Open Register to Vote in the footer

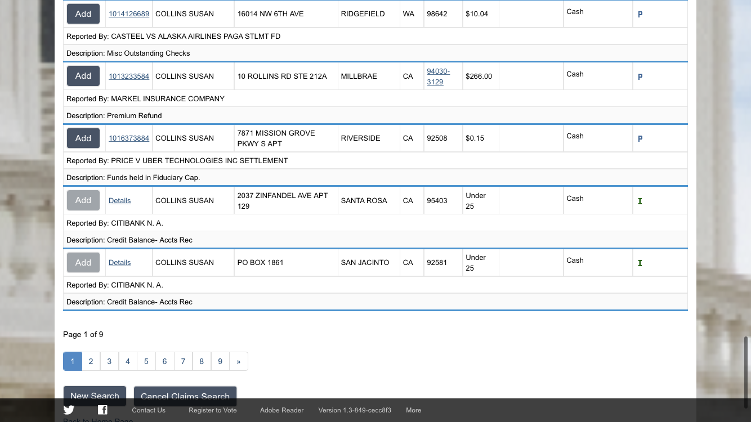coord(213,410)
